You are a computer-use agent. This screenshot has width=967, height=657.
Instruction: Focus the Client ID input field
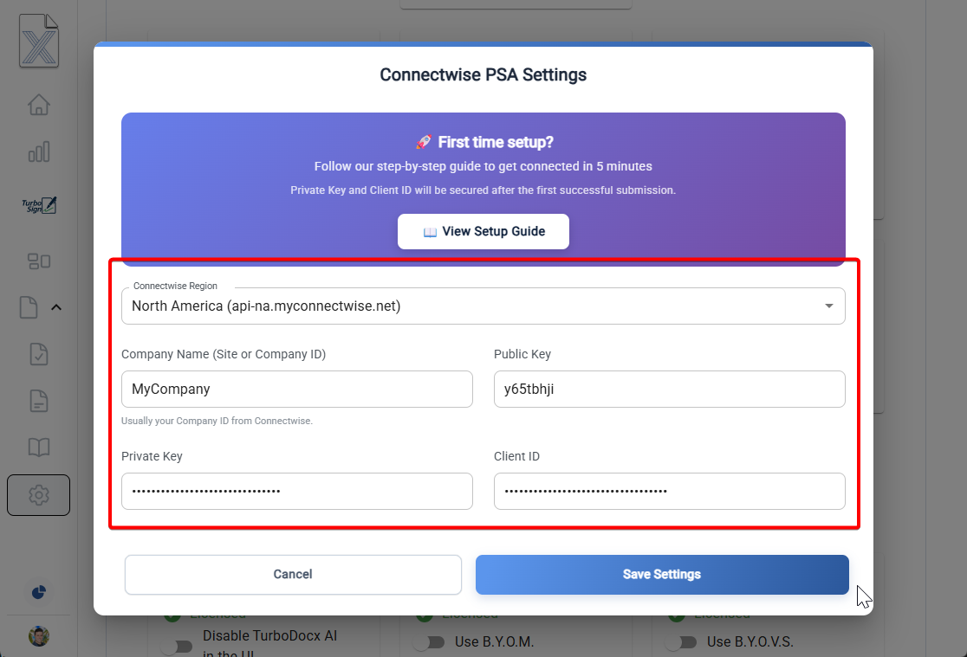pos(670,491)
